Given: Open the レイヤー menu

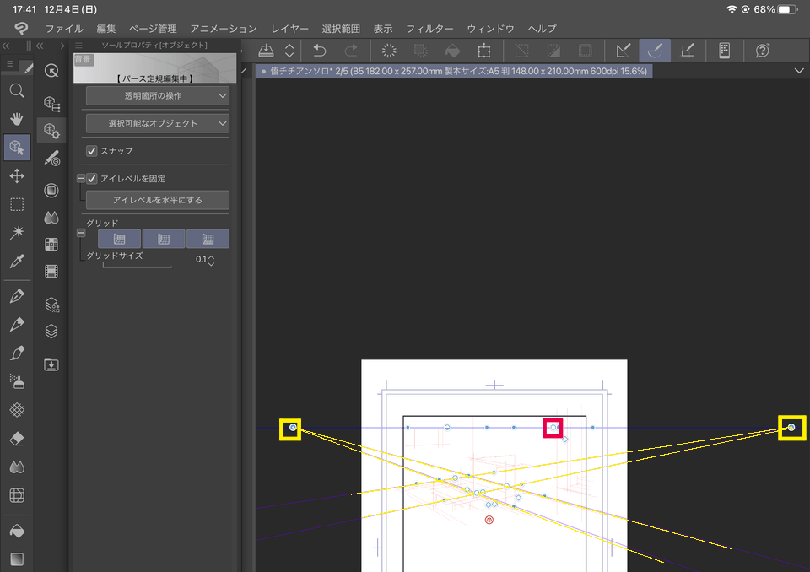Looking at the screenshot, I should [x=289, y=28].
